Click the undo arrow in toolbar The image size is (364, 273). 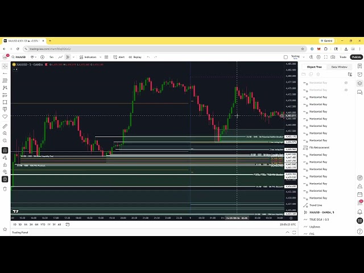click(148, 57)
